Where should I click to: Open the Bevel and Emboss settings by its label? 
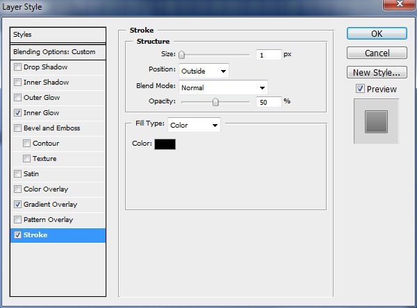52,128
